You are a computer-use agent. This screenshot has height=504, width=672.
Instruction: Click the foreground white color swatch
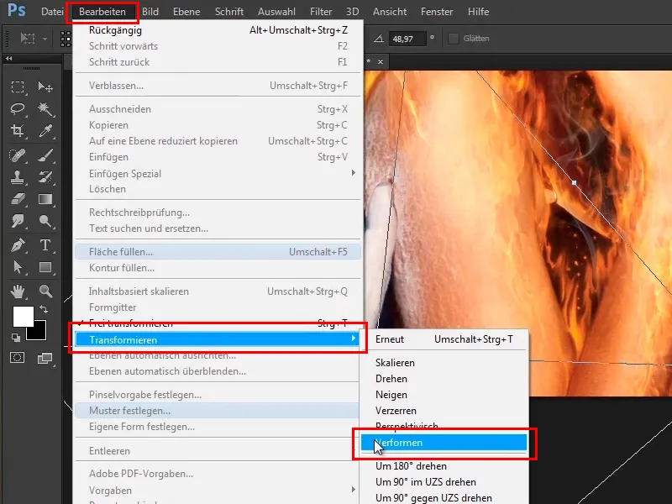point(22,316)
